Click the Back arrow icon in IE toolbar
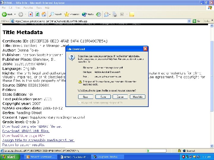Screen dimensions: 214x160 pyautogui.click(x=4, y=14)
